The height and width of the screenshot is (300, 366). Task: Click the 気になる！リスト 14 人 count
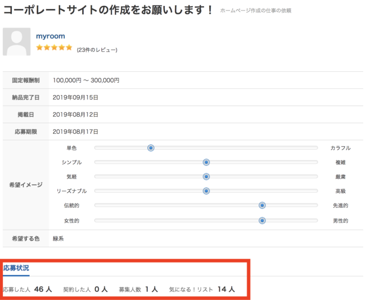click(x=202, y=289)
